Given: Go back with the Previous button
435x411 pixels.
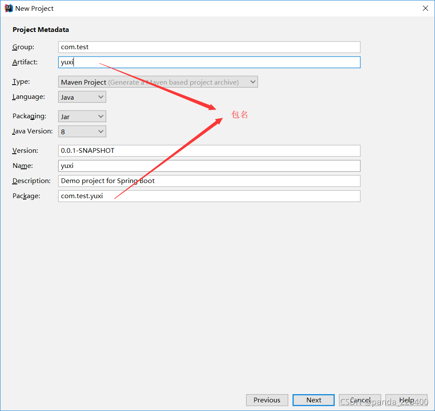Looking at the screenshot, I should coord(267,400).
